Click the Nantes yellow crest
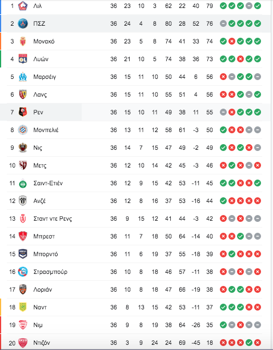 click(x=23, y=307)
